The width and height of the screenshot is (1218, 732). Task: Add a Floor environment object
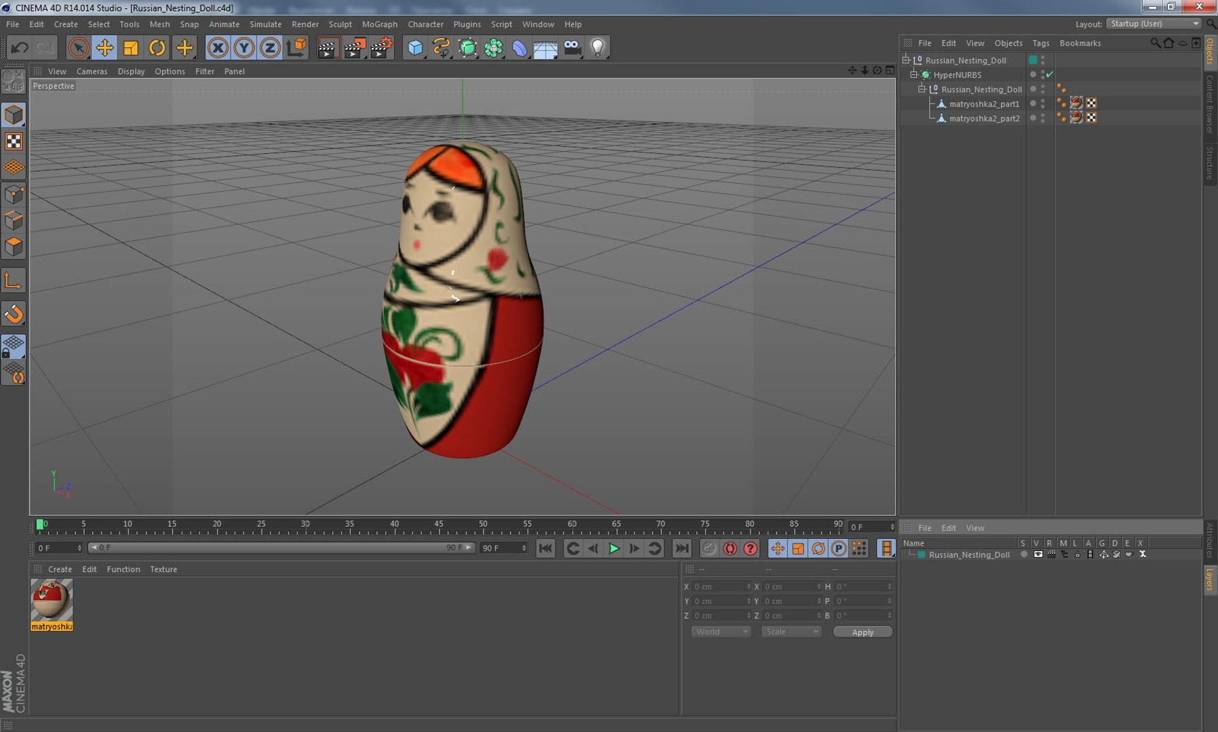[x=546, y=47]
